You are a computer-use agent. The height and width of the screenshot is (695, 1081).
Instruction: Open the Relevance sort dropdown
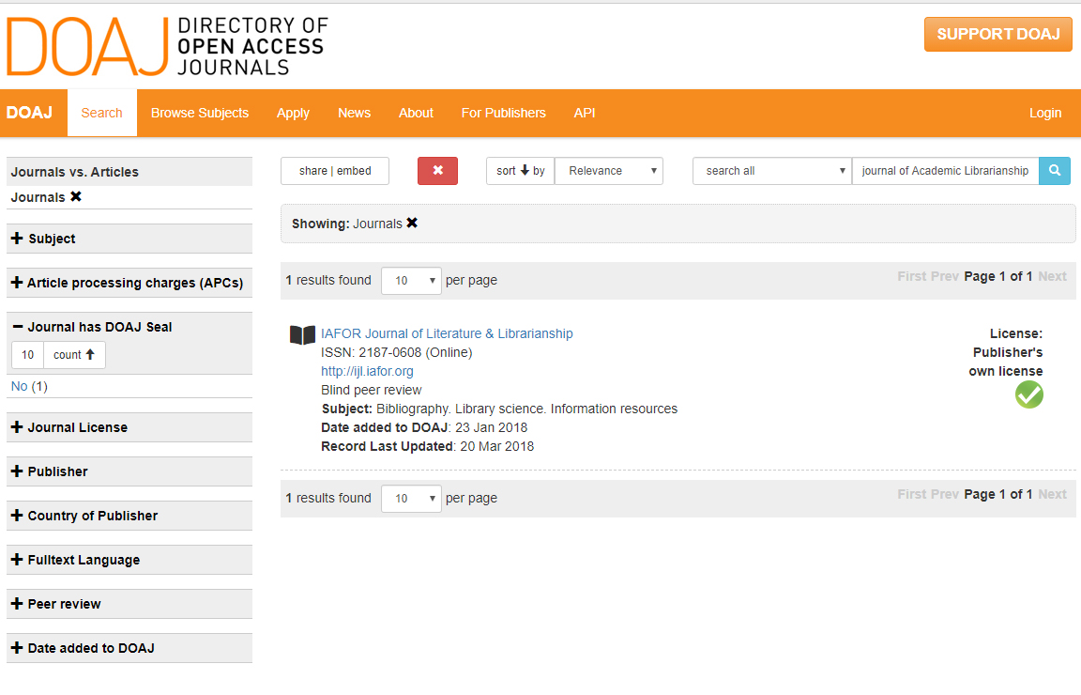click(609, 171)
